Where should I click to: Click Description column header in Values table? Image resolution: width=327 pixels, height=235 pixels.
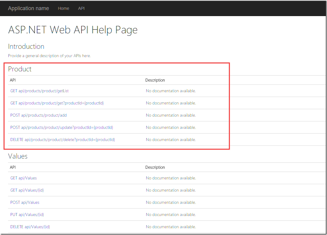point(155,167)
